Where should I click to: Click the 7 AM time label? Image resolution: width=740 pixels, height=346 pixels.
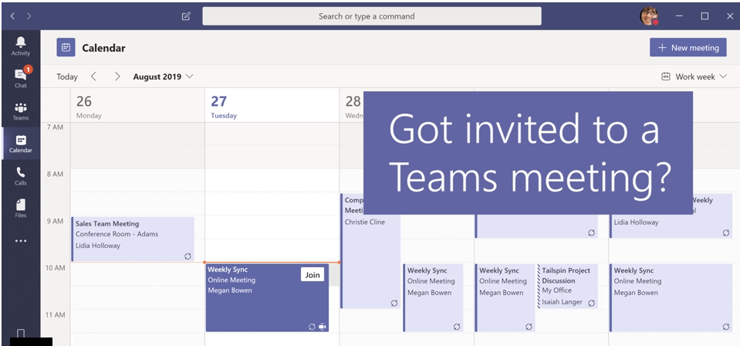[x=55, y=127]
